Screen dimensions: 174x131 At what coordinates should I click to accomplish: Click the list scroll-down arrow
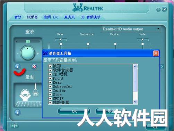pyautogui.click(x=135, y=102)
